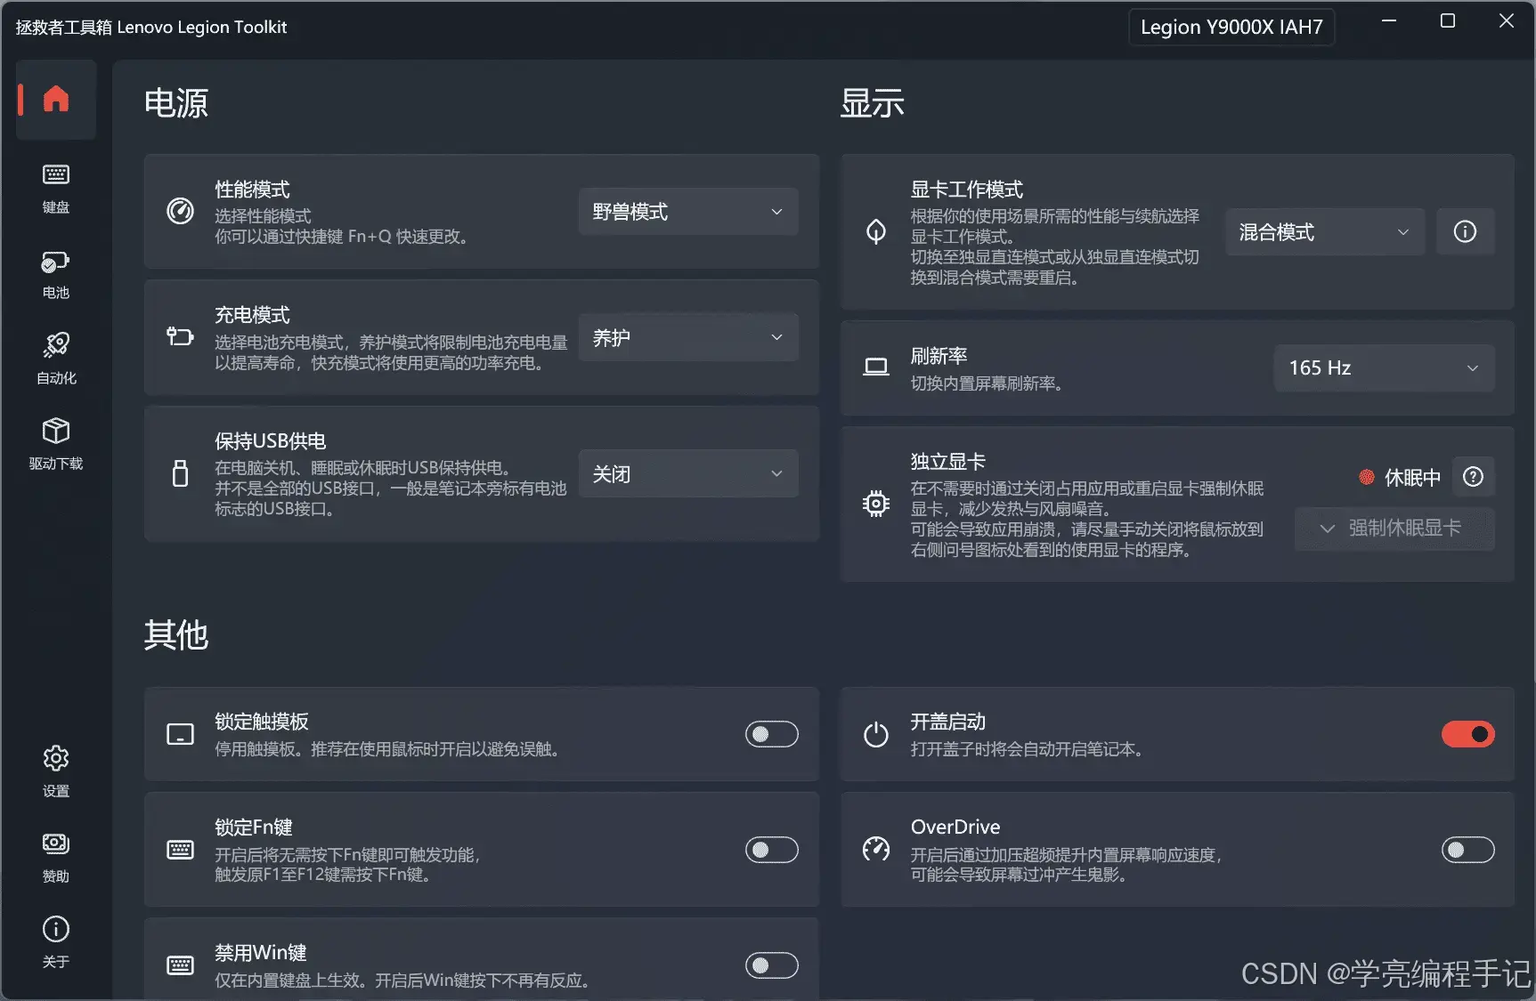
Task: Toggle the 锁定触摸板 switch
Action: pos(771,734)
